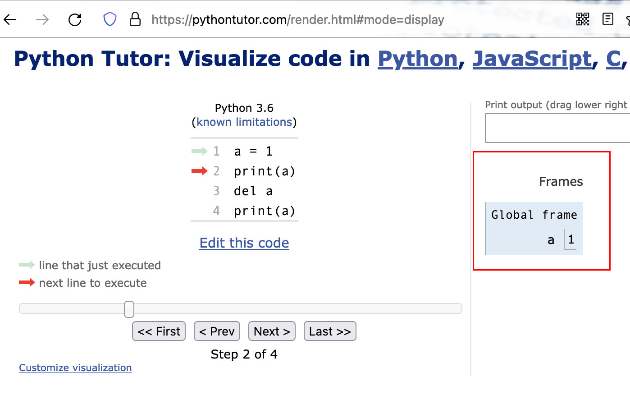This screenshot has width=630, height=414.
Task: Advance execution using the Next > button
Action: coord(272,331)
